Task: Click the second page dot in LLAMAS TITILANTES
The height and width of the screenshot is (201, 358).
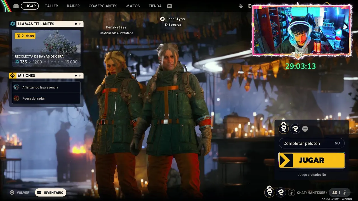Action: tap(80, 24)
